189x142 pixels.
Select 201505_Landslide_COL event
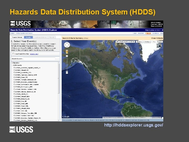[23, 73]
